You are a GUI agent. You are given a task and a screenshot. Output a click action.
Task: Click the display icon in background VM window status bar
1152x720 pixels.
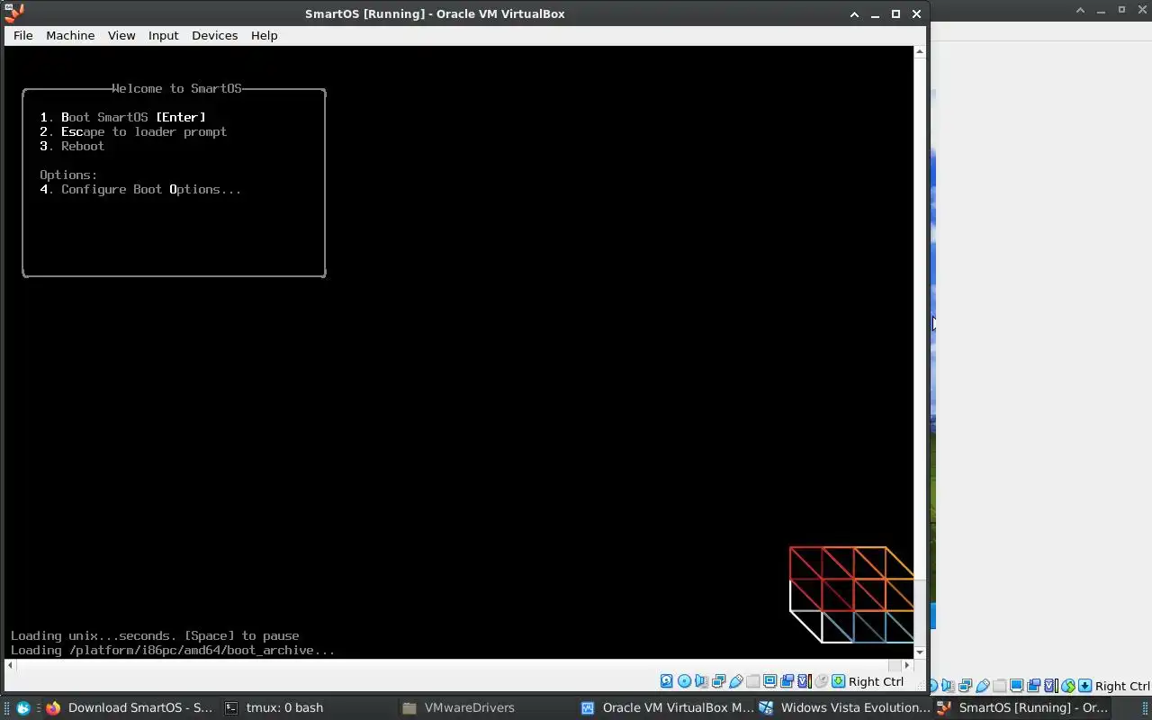coord(1016,686)
